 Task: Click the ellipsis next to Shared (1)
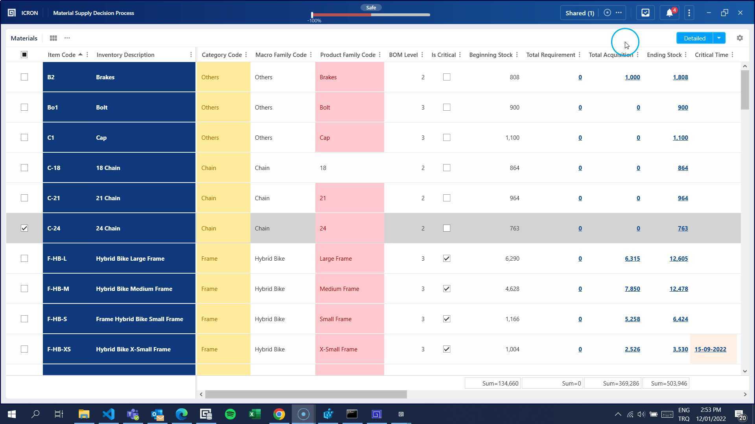[619, 13]
